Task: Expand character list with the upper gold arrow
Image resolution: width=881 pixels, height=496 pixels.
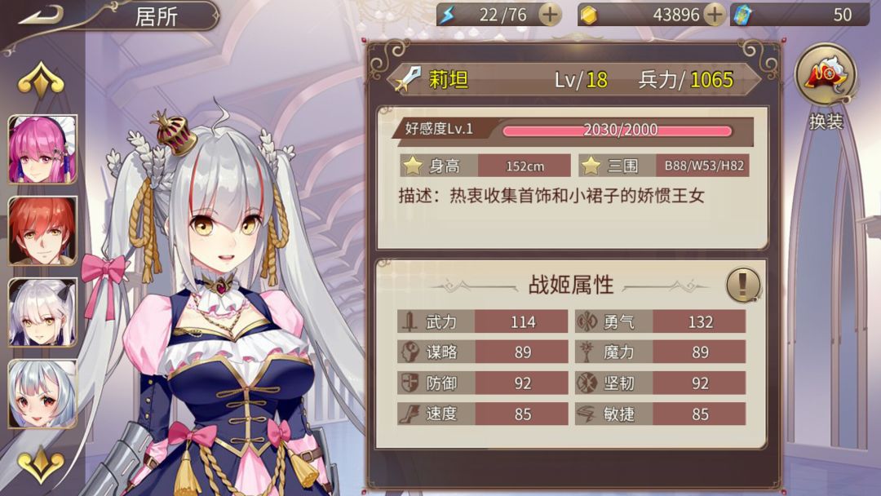Action: click(41, 80)
